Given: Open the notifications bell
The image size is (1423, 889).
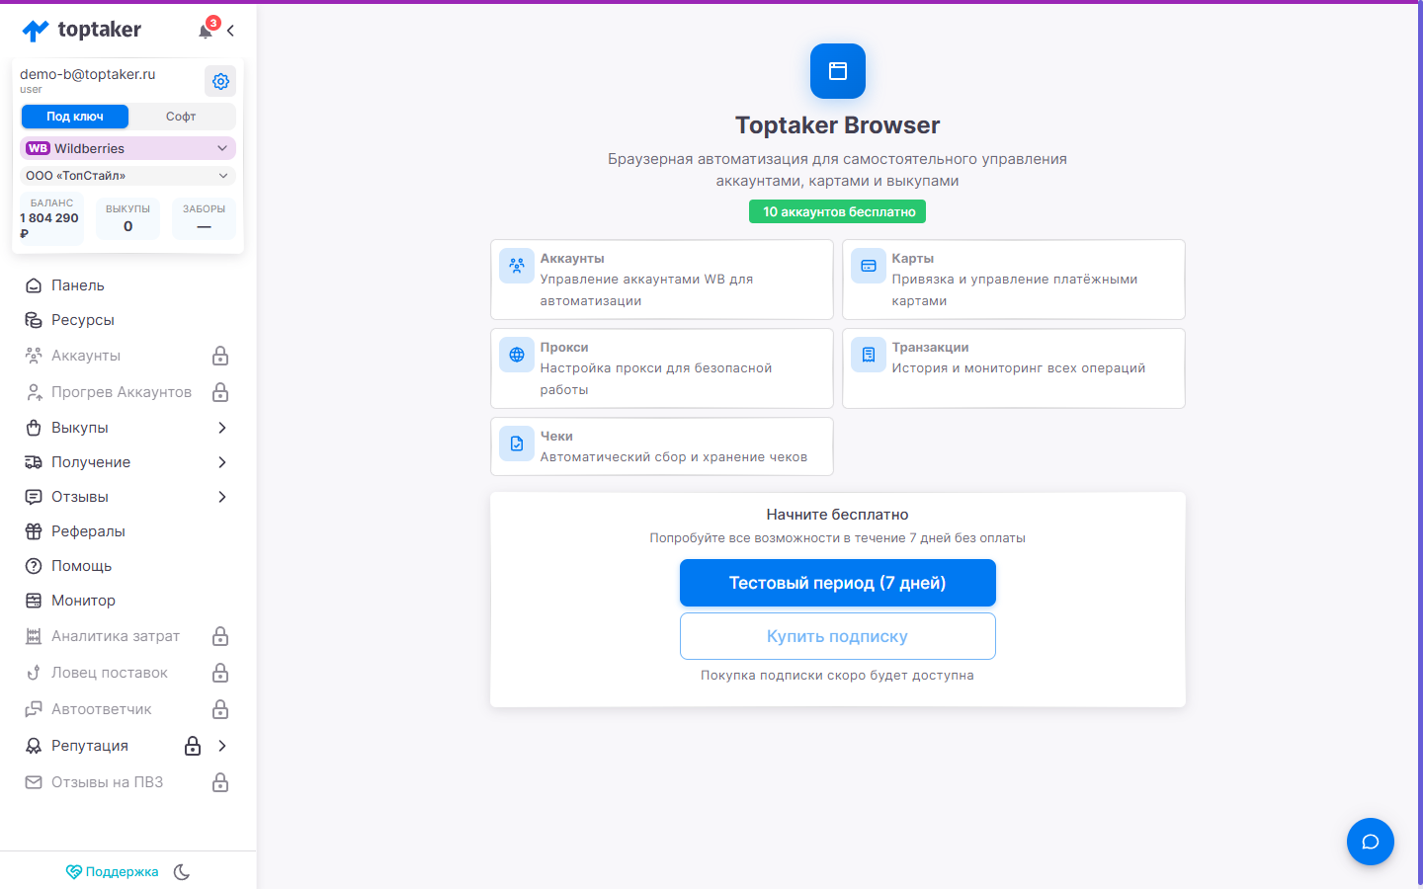Looking at the screenshot, I should coord(206,31).
